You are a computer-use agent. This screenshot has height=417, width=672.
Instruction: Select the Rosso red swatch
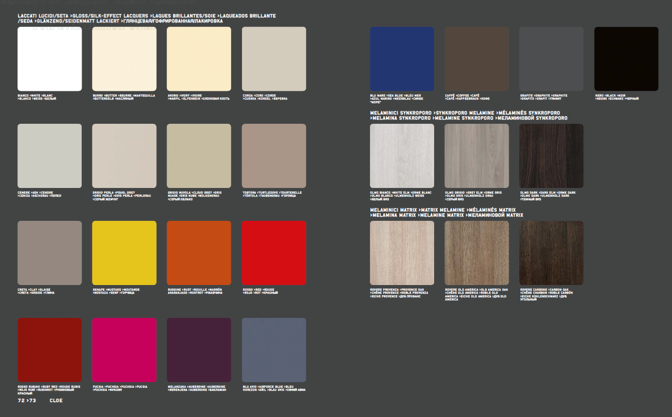[274, 253]
